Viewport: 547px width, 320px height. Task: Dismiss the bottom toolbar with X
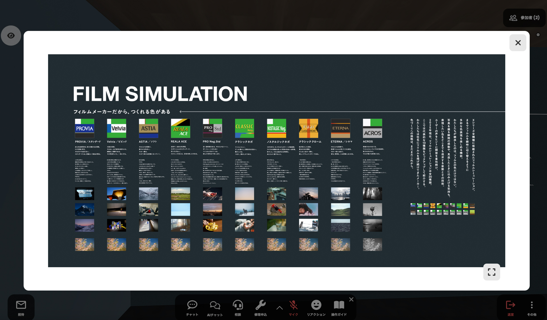[x=351, y=299]
